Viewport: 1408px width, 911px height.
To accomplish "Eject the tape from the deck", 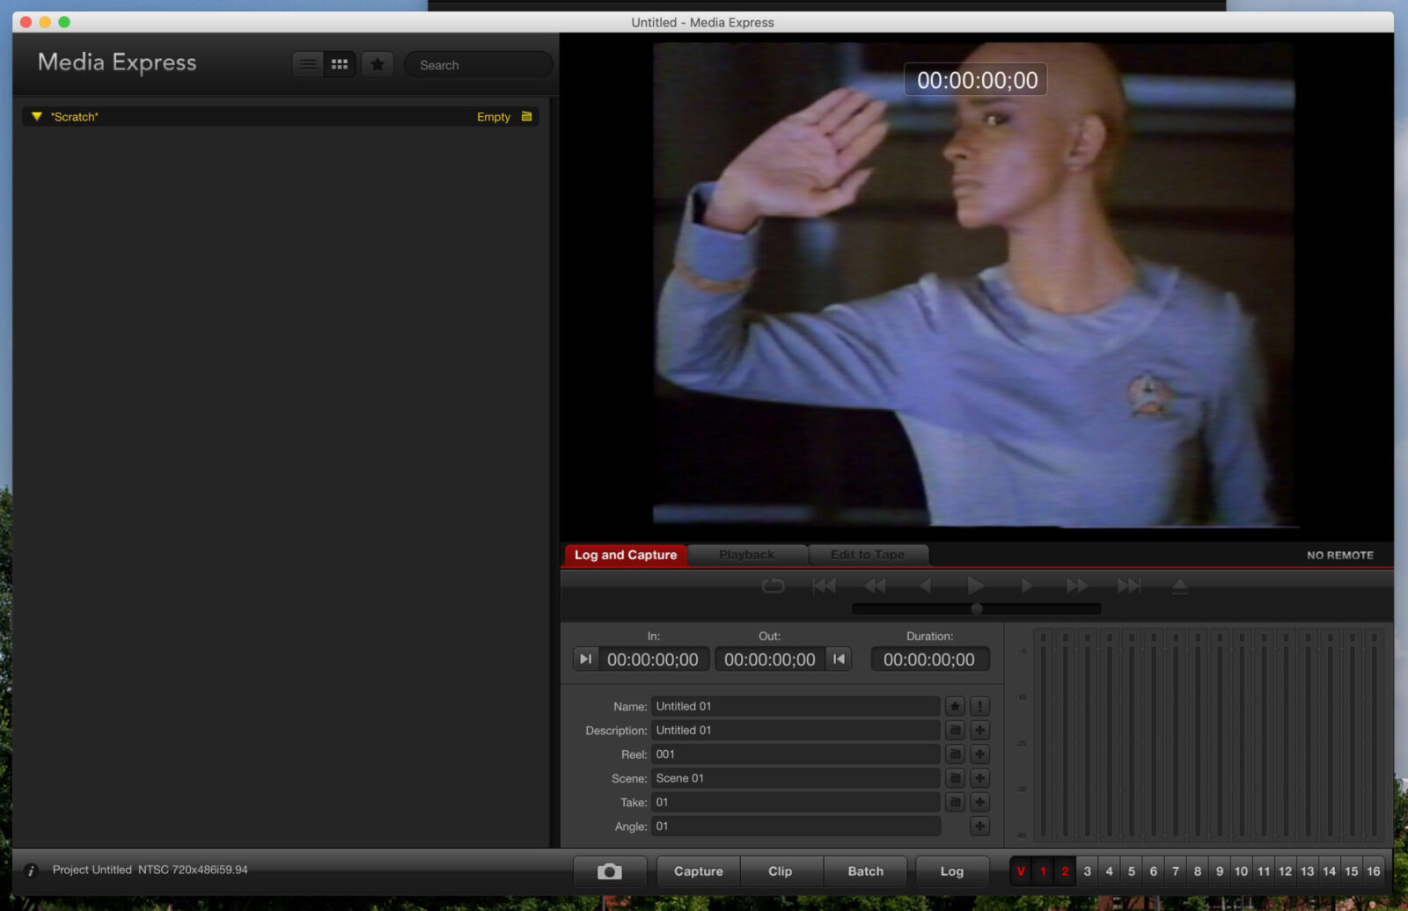I will (1180, 586).
